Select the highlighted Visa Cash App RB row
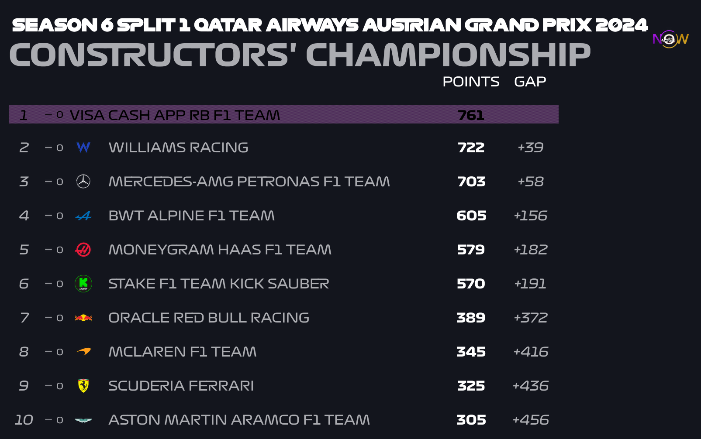This screenshot has height=439, width=701. (x=283, y=114)
